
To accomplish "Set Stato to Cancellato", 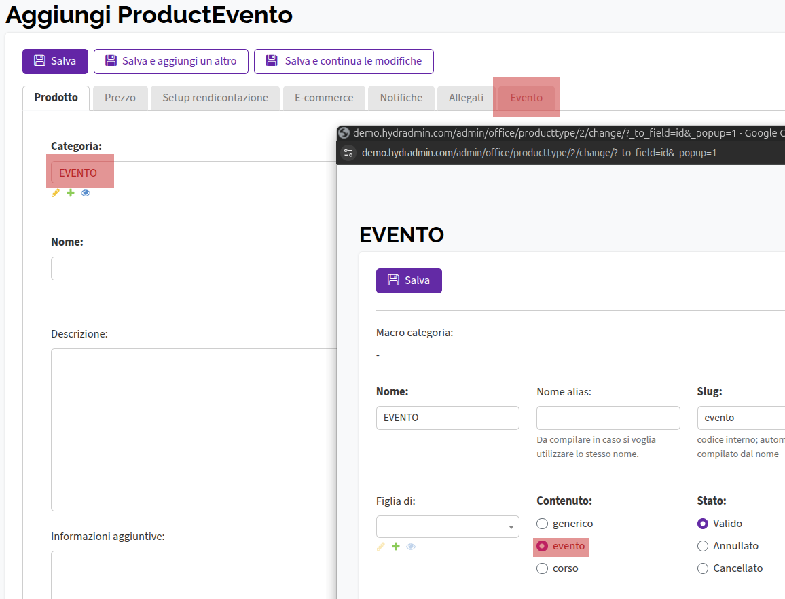I will (x=703, y=568).
